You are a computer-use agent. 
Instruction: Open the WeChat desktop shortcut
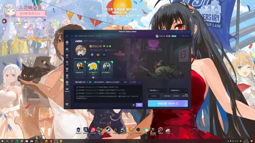click(x=146, y=130)
